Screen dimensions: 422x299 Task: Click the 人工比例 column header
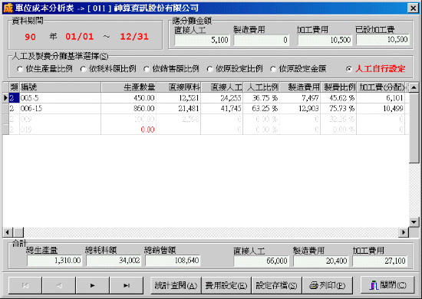click(x=262, y=87)
